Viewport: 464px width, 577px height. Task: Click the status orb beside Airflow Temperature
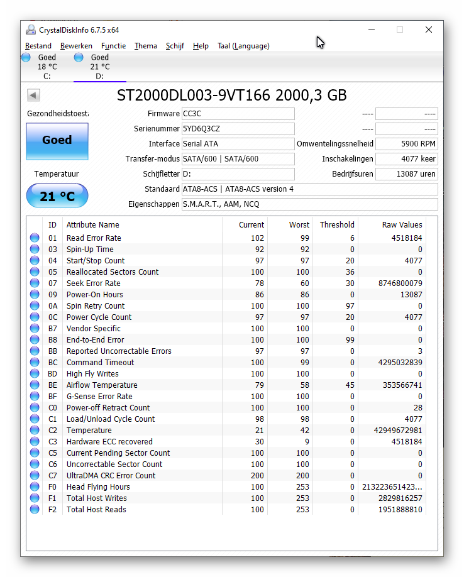click(x=35, y=385)
